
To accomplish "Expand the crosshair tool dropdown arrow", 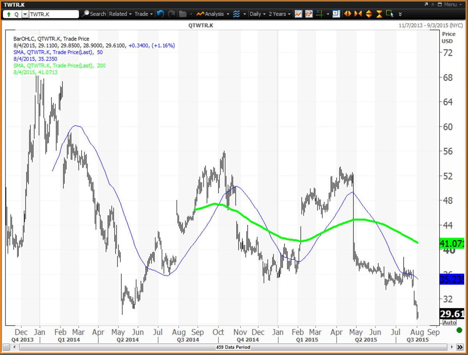I will 328,14.
